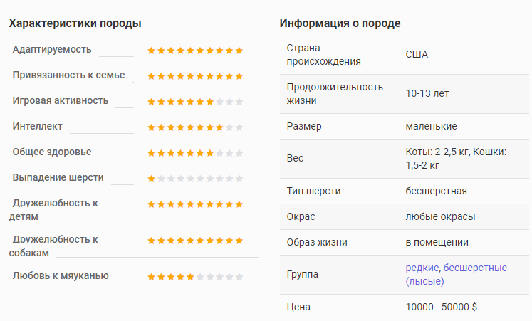532x321 pixels.
Task: Click the Привязанность к семье star rating
Action: point(195,76)
